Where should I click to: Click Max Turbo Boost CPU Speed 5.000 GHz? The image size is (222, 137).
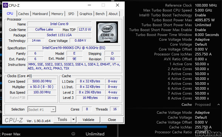[203, 10]
